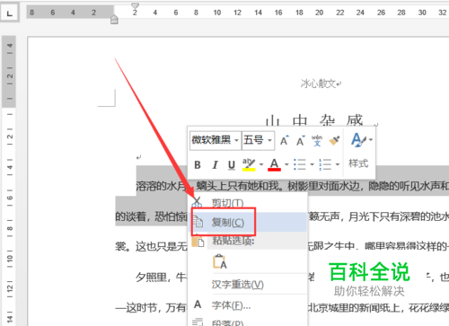Click the header text 冰心散文
The height and width of the screenshot is (326, 449).
tap(318, 84)
